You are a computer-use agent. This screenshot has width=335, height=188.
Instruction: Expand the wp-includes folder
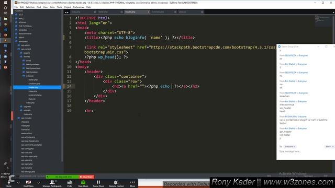click(x=25, y=118)
